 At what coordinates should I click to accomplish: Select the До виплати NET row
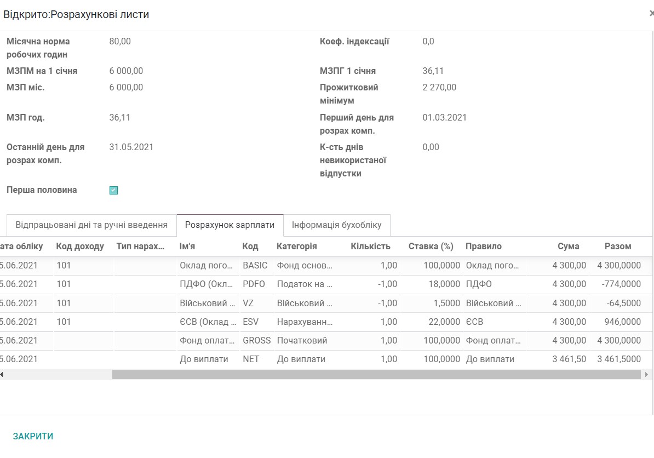pos(329,359)
